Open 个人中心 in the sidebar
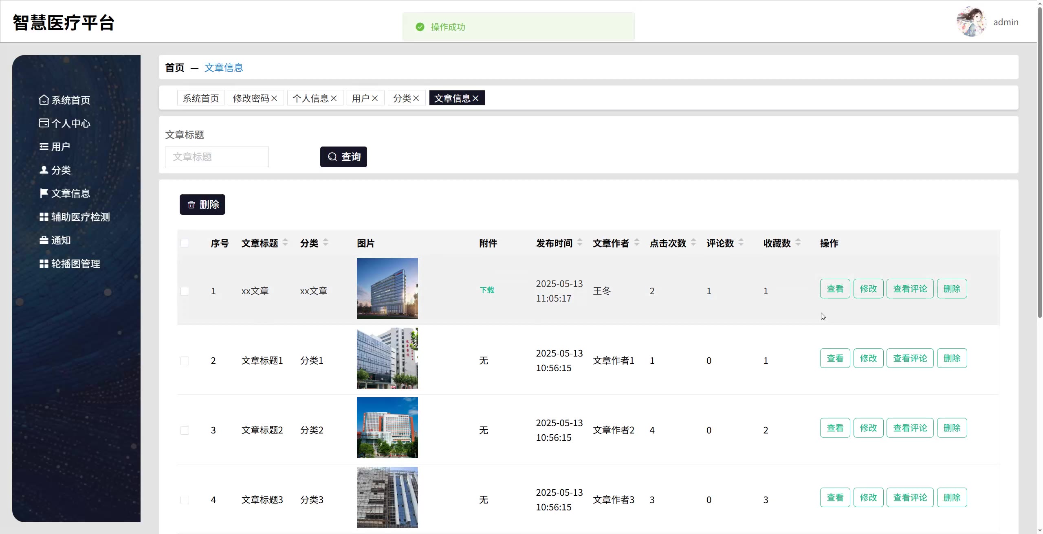 click(70, 123)
